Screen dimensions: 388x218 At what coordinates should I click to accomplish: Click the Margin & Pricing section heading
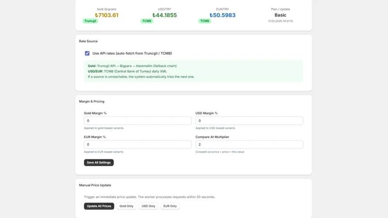click(x=92, y=101)
